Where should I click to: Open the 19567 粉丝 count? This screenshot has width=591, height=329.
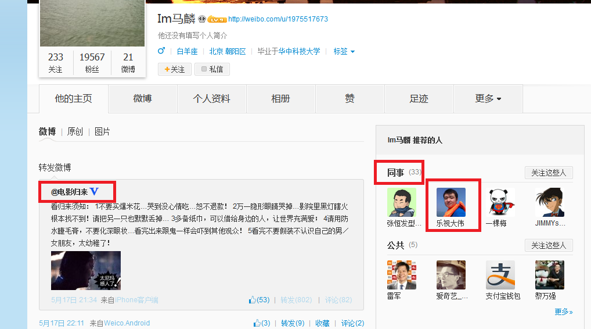(92, 63)
